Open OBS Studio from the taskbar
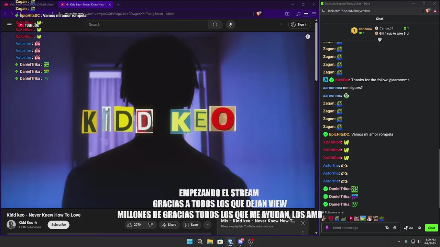Image resolution: width=440 pixels, height=247 pixels. pos(251,242)
